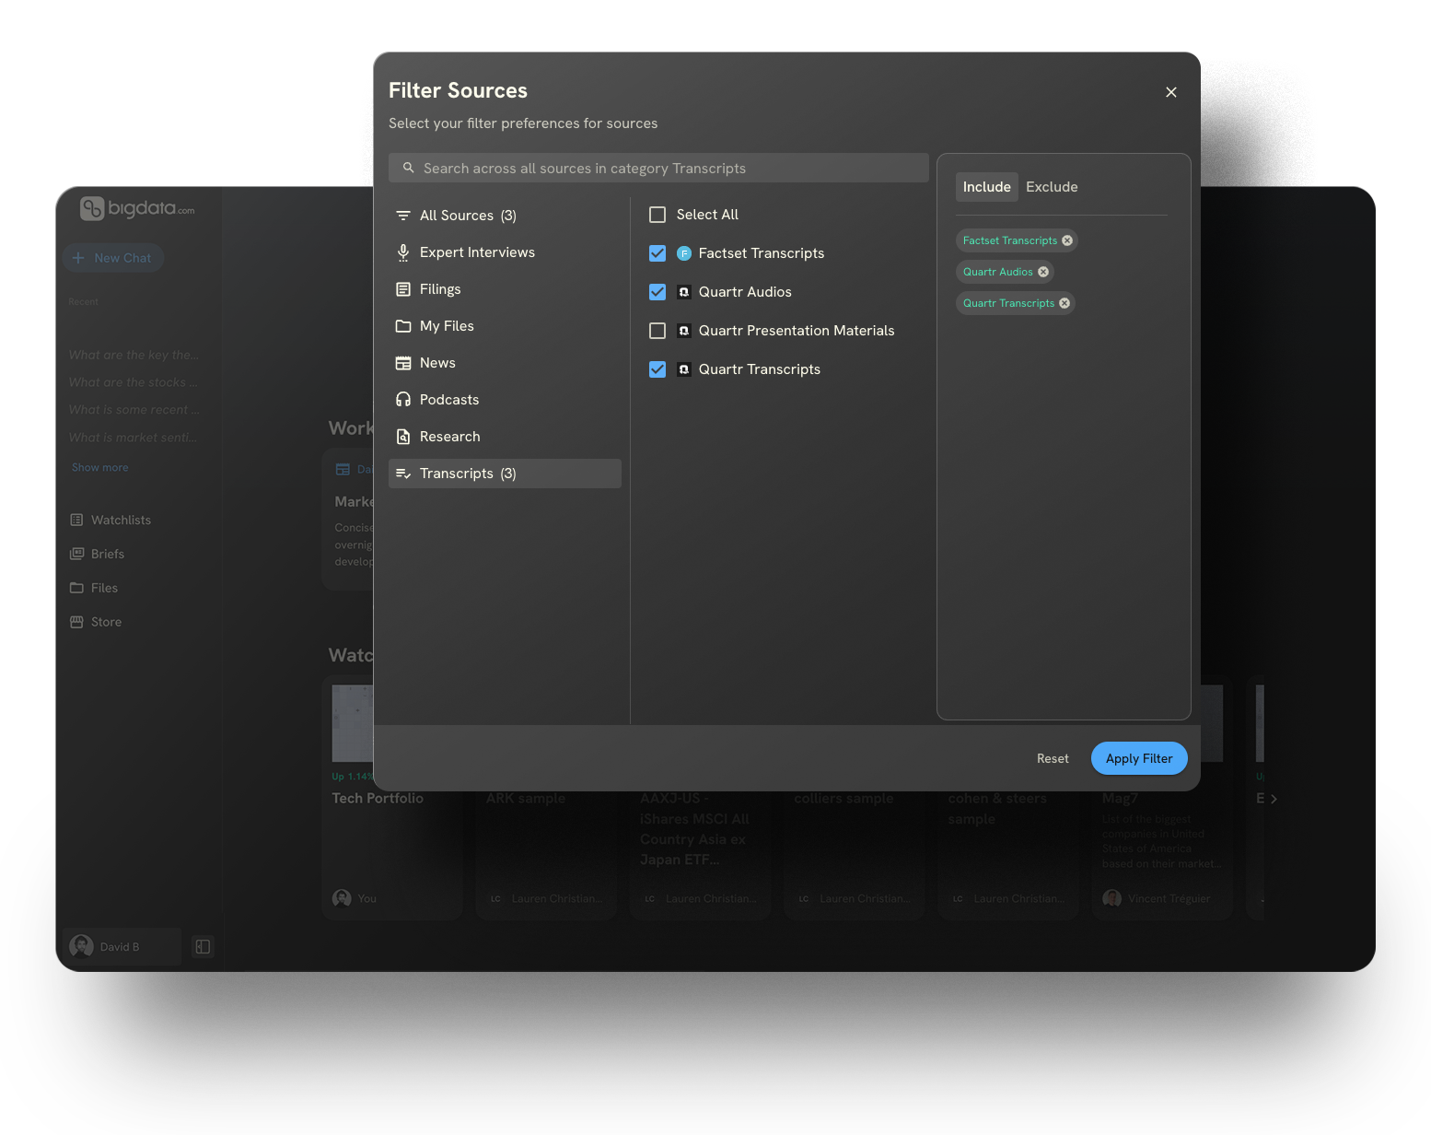Open the Research category
Image resolution: width=1431 pixels, height=1135 pixels.
click(505, 437)
